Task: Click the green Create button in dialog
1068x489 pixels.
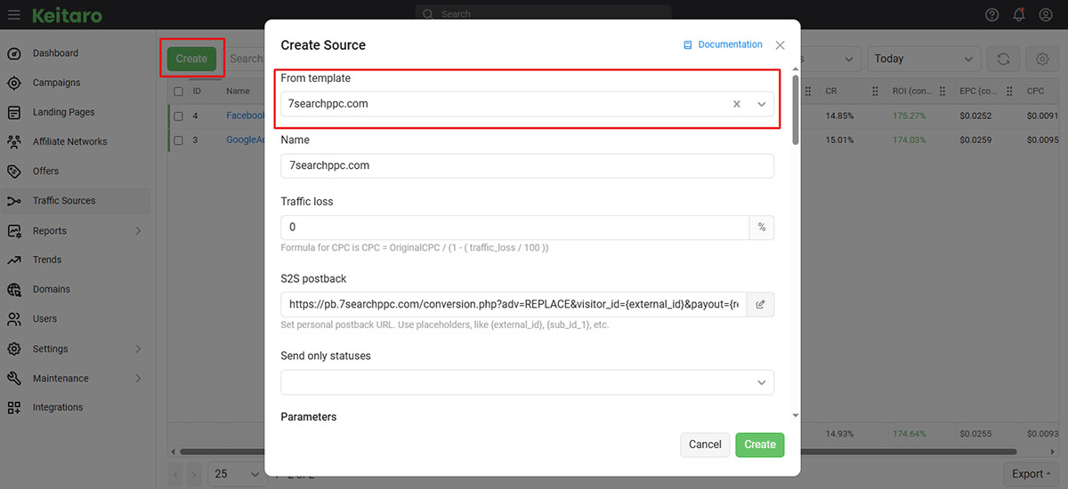Action: pos(759,445)
